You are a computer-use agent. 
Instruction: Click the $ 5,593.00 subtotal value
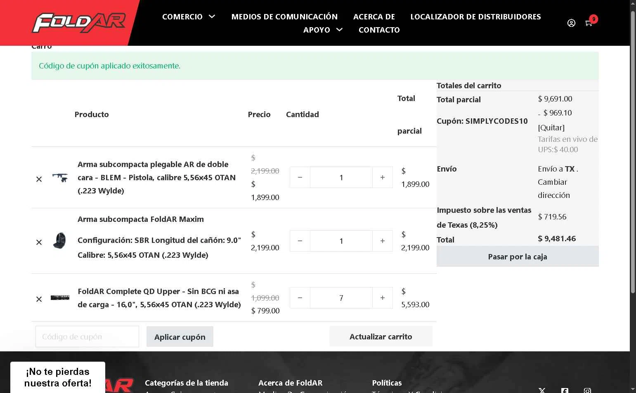click(x=415, y=298)
